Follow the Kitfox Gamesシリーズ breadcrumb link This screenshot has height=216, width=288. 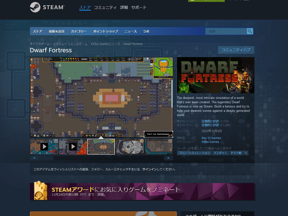click(x=105, y=44)
